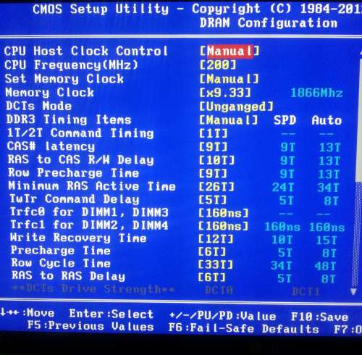Select the 1T command timing value
Screen dimensions: 362x355
213,133
